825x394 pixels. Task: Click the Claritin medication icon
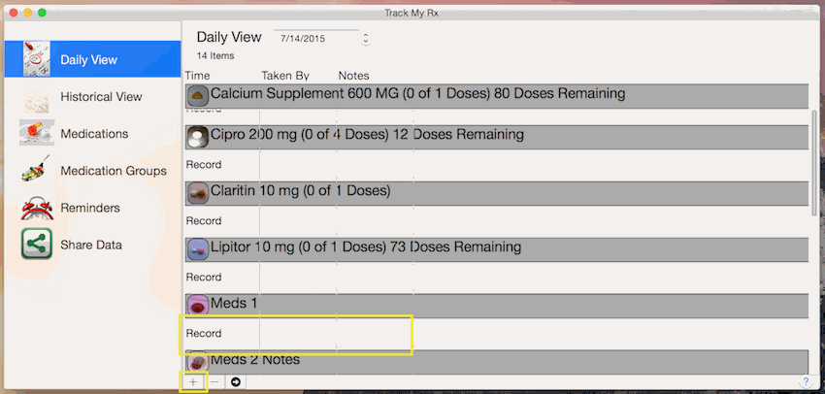point(198,193)
